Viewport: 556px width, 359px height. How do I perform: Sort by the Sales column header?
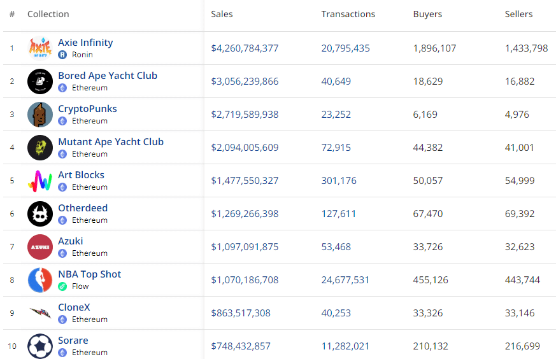pyautogui.click(x=222, y=14)
